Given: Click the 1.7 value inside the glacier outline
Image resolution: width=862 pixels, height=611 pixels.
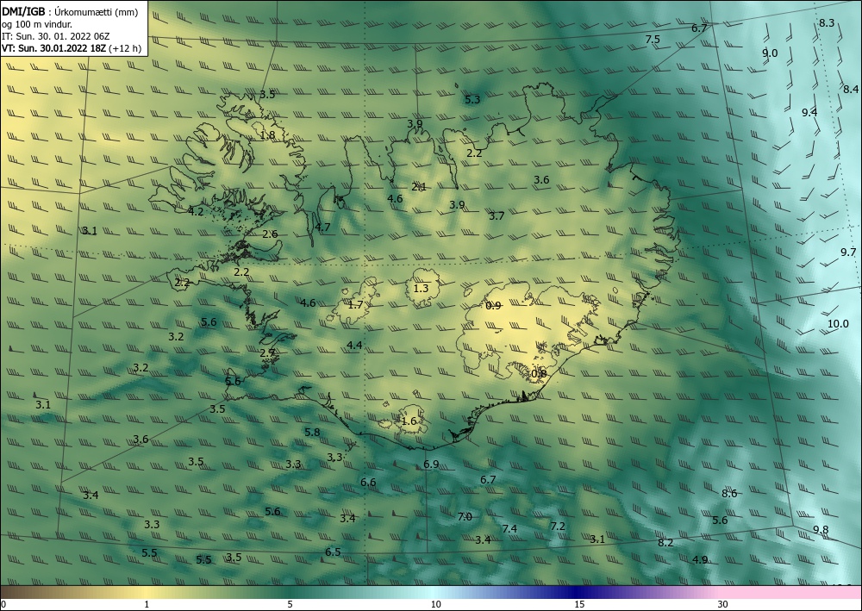Looking at the screenshot, I should (x=356, y=304).
